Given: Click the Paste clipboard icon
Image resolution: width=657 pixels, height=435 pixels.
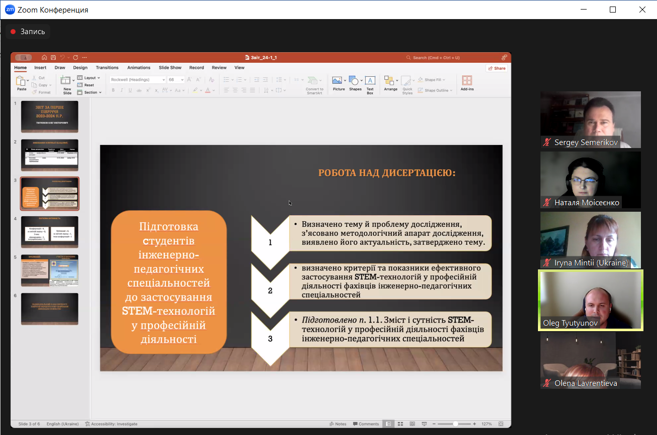Looking at the screenshot, I should pos(21,81).
